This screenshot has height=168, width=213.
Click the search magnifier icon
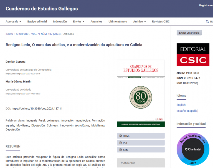click(x=207, y=22)
